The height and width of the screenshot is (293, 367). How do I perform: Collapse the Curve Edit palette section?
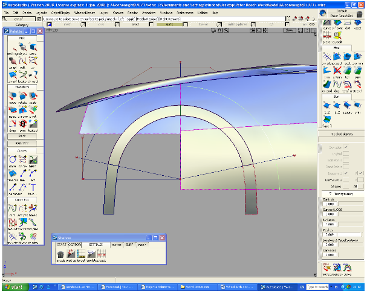[x=22, y=200]
